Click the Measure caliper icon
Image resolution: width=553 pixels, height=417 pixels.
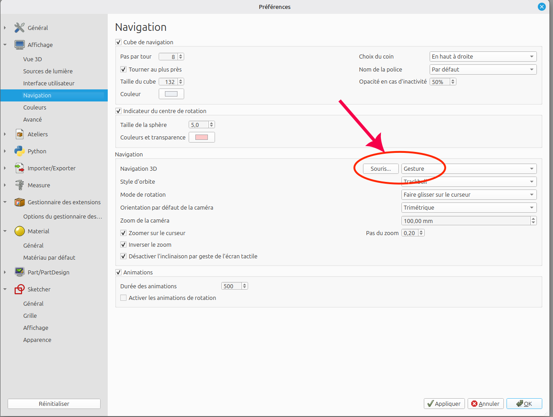[x=19, y=185]
